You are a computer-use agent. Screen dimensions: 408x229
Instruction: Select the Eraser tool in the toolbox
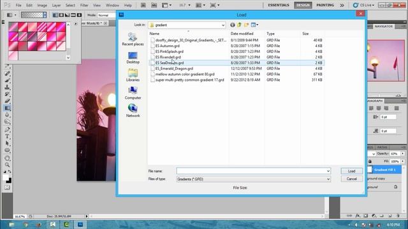tap(7, 101)
